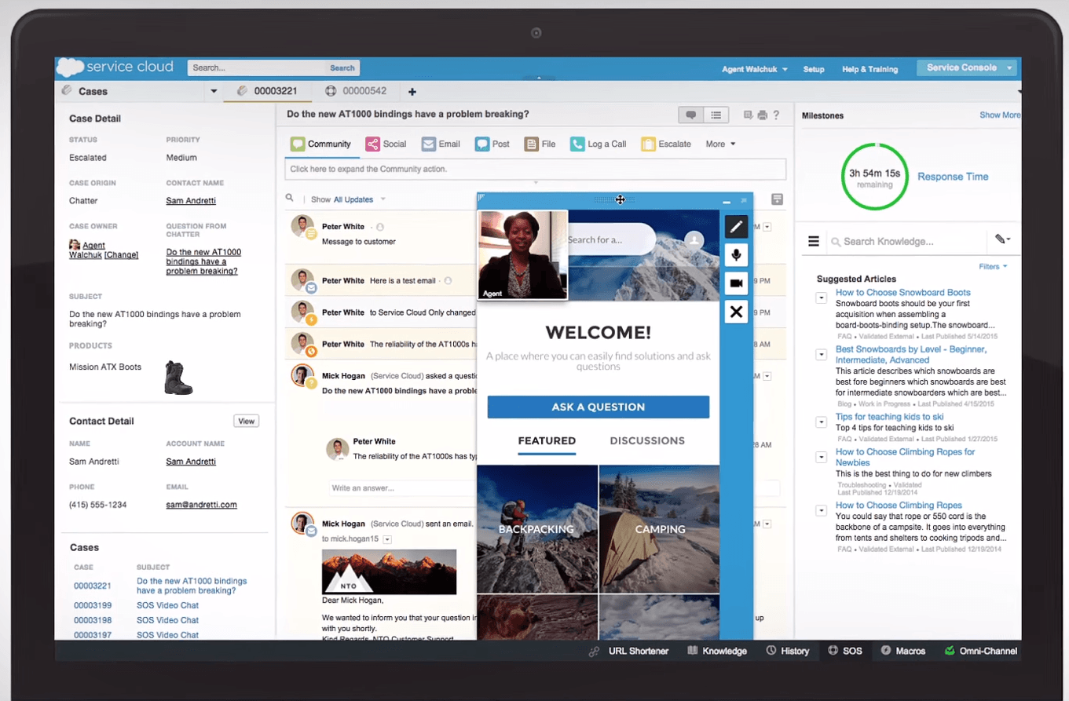Image resolution: width=1069 pixels, height=701 pixels.
Task: Open the History footer component
Action: point(788,651)
